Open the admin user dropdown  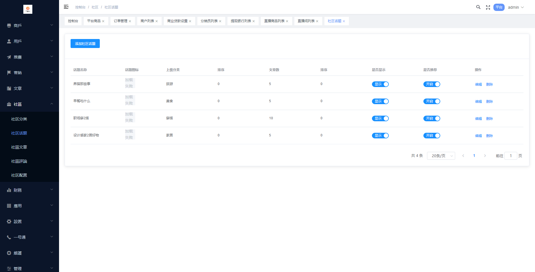516,7
